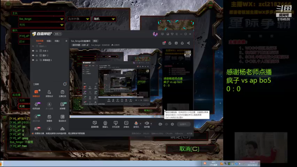Open the fourth-row left toolbox tool with red badge
Viewport: 297px width, 167px height.
36,129
